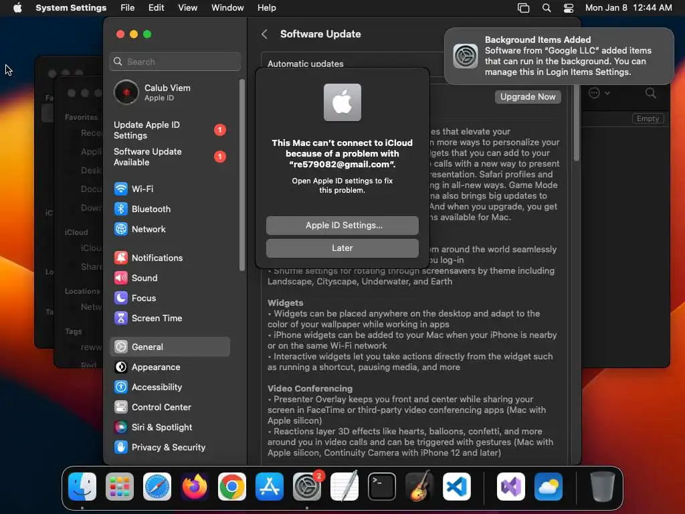Open Update Apple ID Settings item
The height and width of the screenshot is (514, 685).
[169, 130]
